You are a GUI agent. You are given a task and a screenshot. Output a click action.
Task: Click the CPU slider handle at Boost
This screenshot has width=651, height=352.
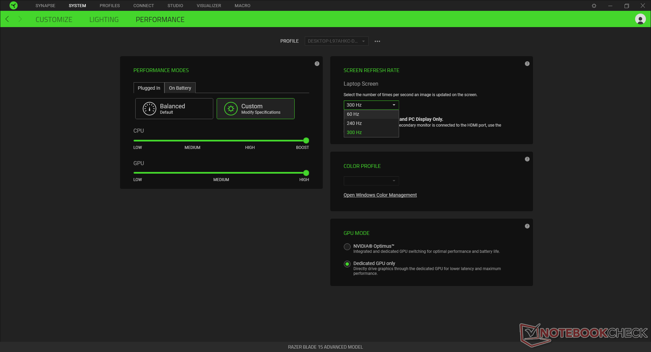(x=306, y=140)
